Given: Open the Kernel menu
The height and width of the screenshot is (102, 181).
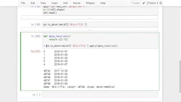Looking at the screenshot, I should click(77, 3).
